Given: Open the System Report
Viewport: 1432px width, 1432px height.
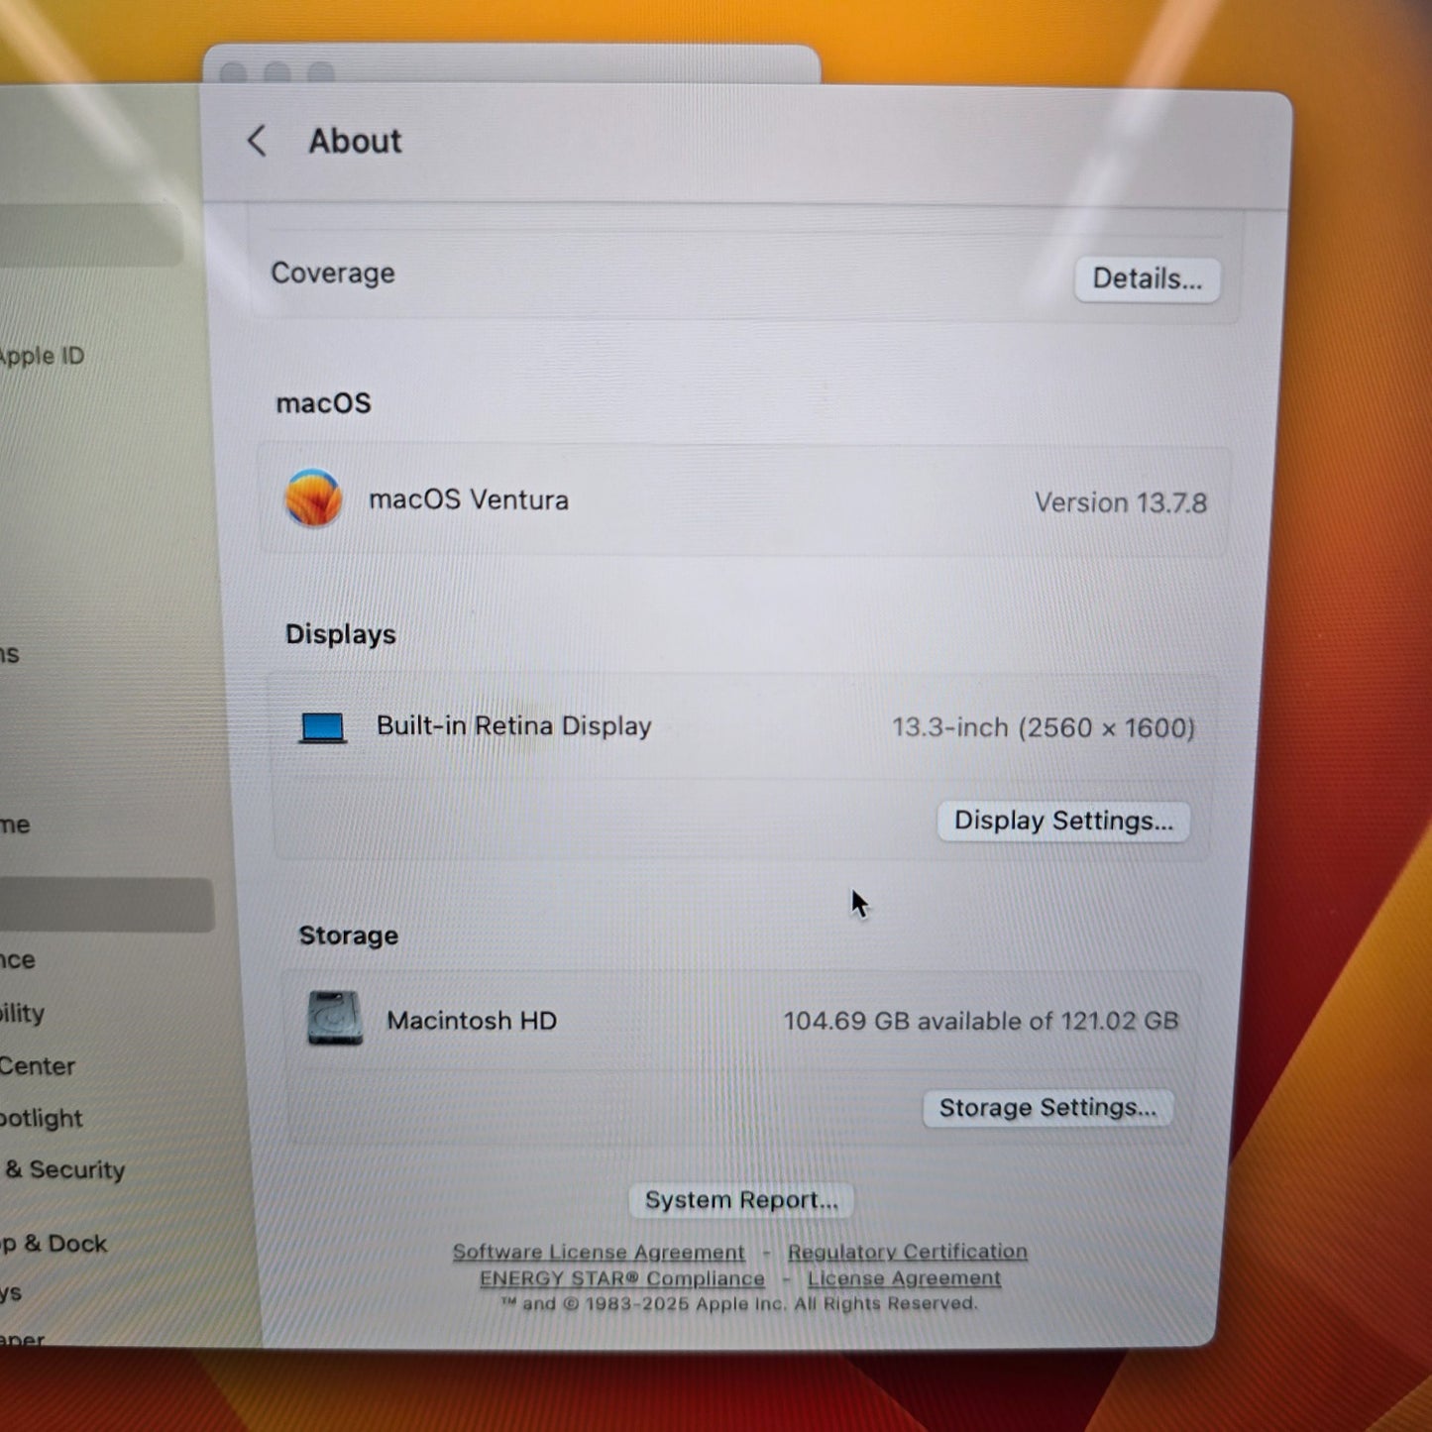Looking at the screenshot, I should (x=741, y=1200).
